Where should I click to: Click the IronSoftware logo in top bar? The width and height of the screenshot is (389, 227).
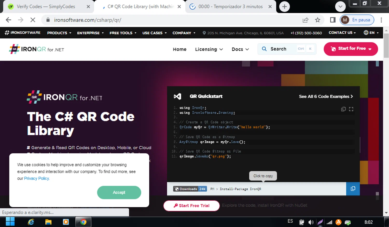pos(23,33)
